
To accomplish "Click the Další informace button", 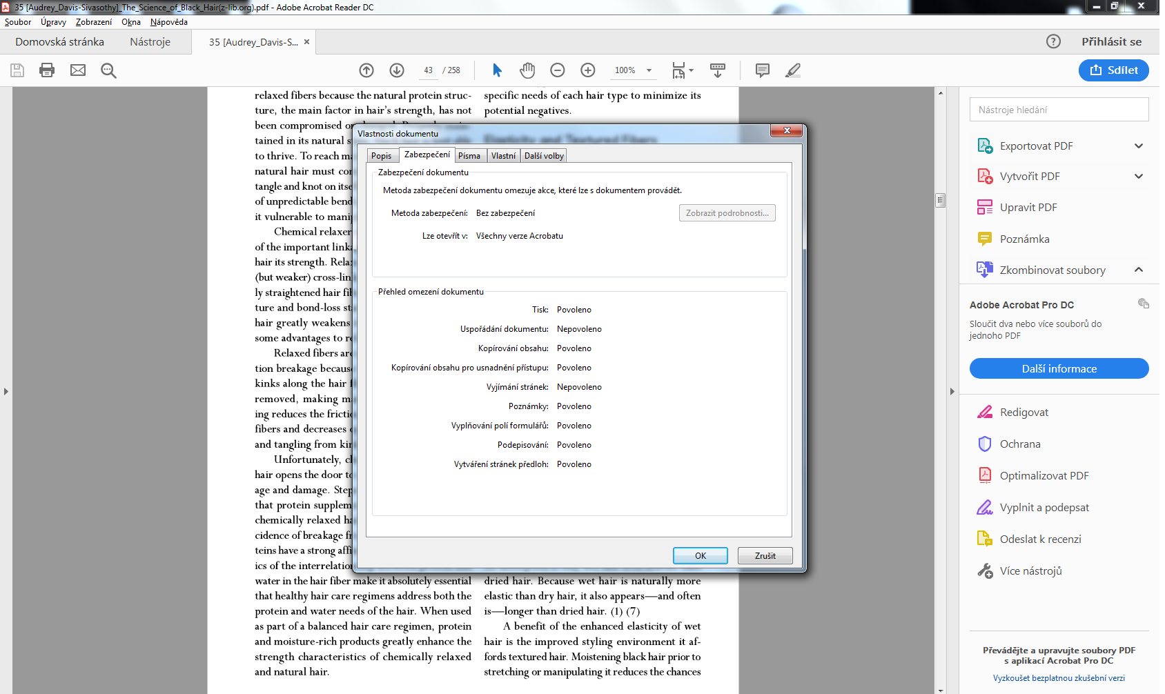I will pos(1059,368).
